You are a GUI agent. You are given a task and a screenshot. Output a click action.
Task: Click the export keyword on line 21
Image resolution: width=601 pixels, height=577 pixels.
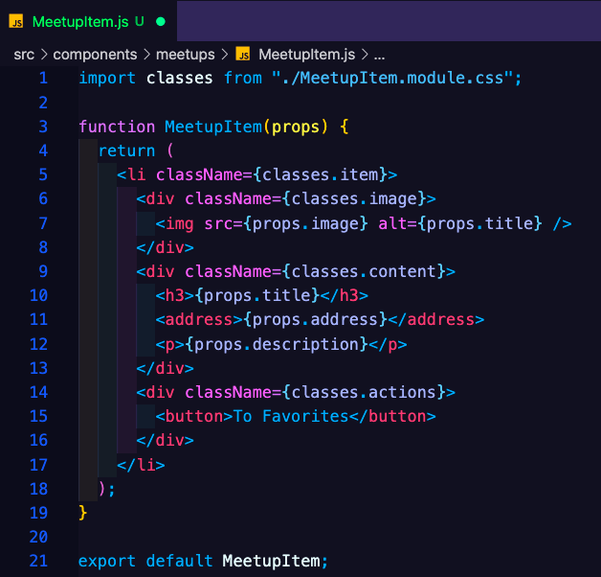(x=107, y=562)
